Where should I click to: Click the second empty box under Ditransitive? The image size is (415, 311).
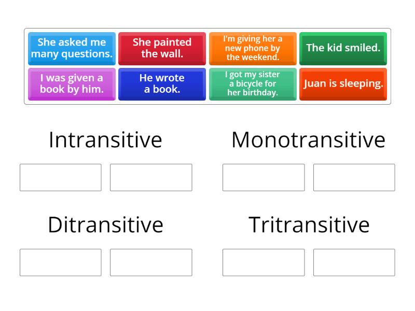[151, 262]
